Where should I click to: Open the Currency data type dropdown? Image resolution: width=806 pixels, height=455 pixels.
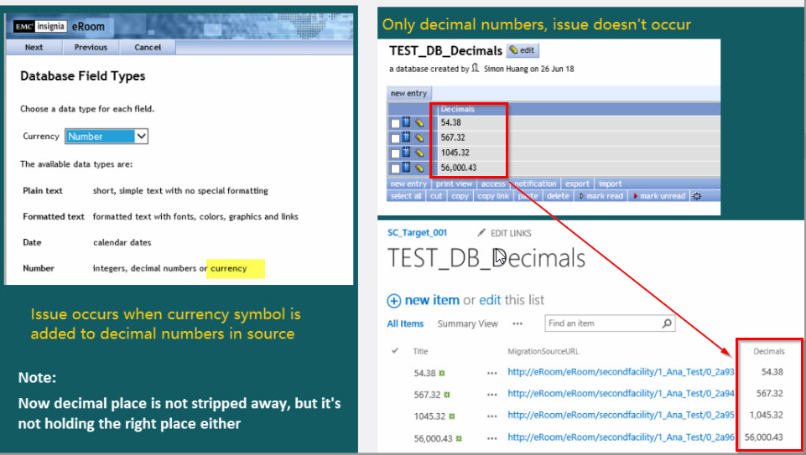pyautogui.click(x=107, y=136)
